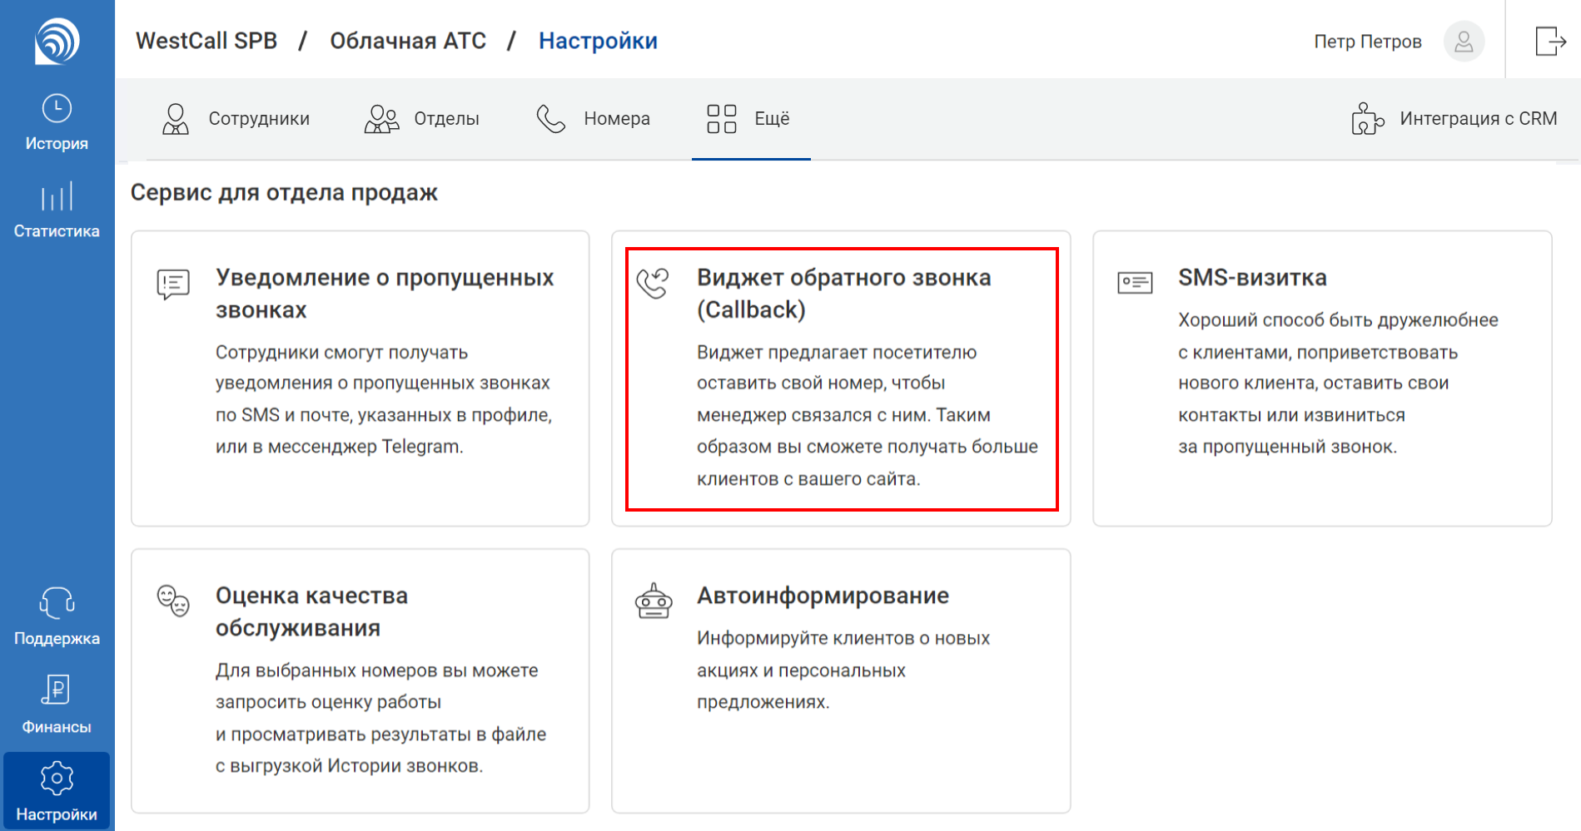Switch to the Сотрудники tab
This screenshot has height=831, width=1581.
tap(236, 119)
